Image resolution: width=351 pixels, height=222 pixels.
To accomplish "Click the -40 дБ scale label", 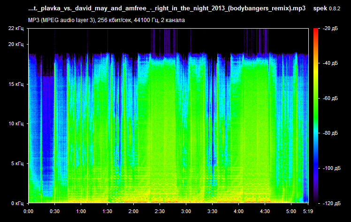I will [x=330, y=63].
